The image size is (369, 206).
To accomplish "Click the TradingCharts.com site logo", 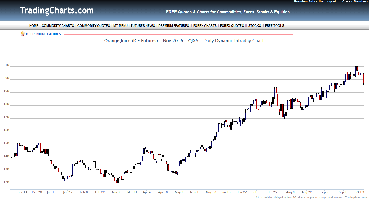I will click(x=57, y=11).
